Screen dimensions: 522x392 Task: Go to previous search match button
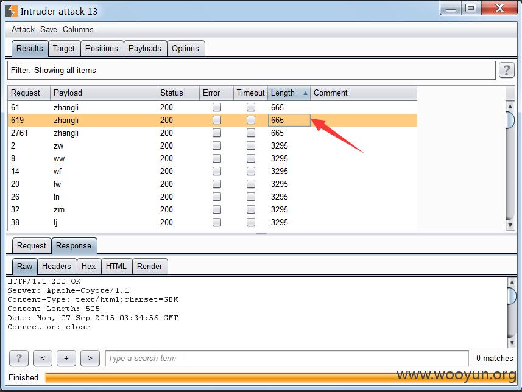point(43,358)
